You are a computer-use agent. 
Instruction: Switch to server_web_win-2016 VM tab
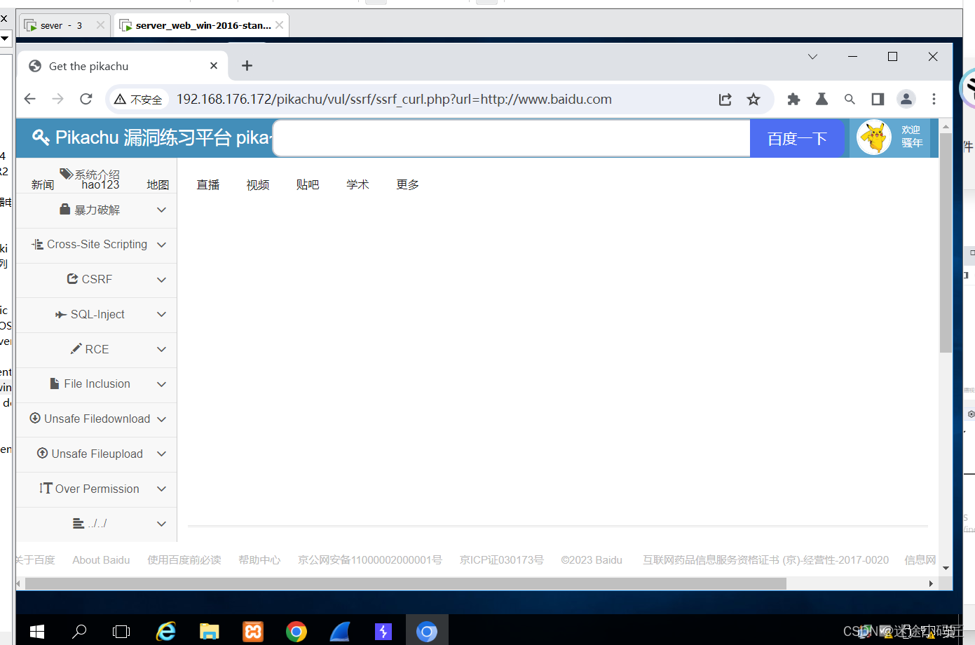[x=200, y=25]
